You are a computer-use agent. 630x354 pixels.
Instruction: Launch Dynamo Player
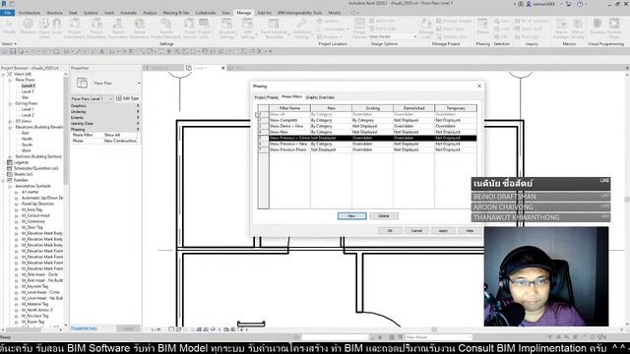tap(614, 28)
